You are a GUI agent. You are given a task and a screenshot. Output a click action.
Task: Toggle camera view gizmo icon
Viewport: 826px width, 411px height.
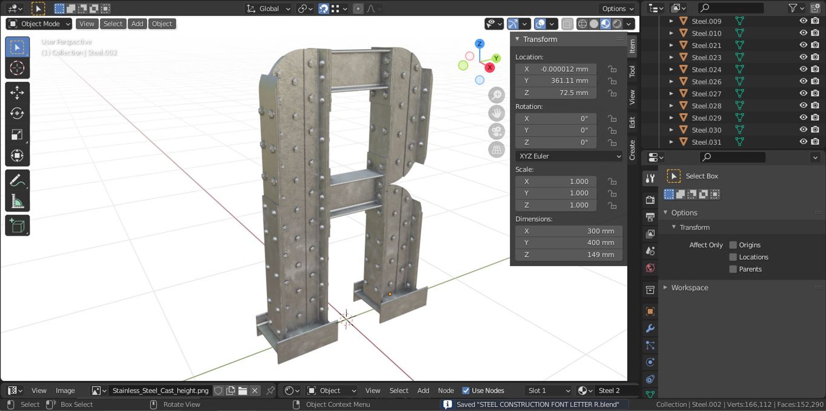(496, 131)
